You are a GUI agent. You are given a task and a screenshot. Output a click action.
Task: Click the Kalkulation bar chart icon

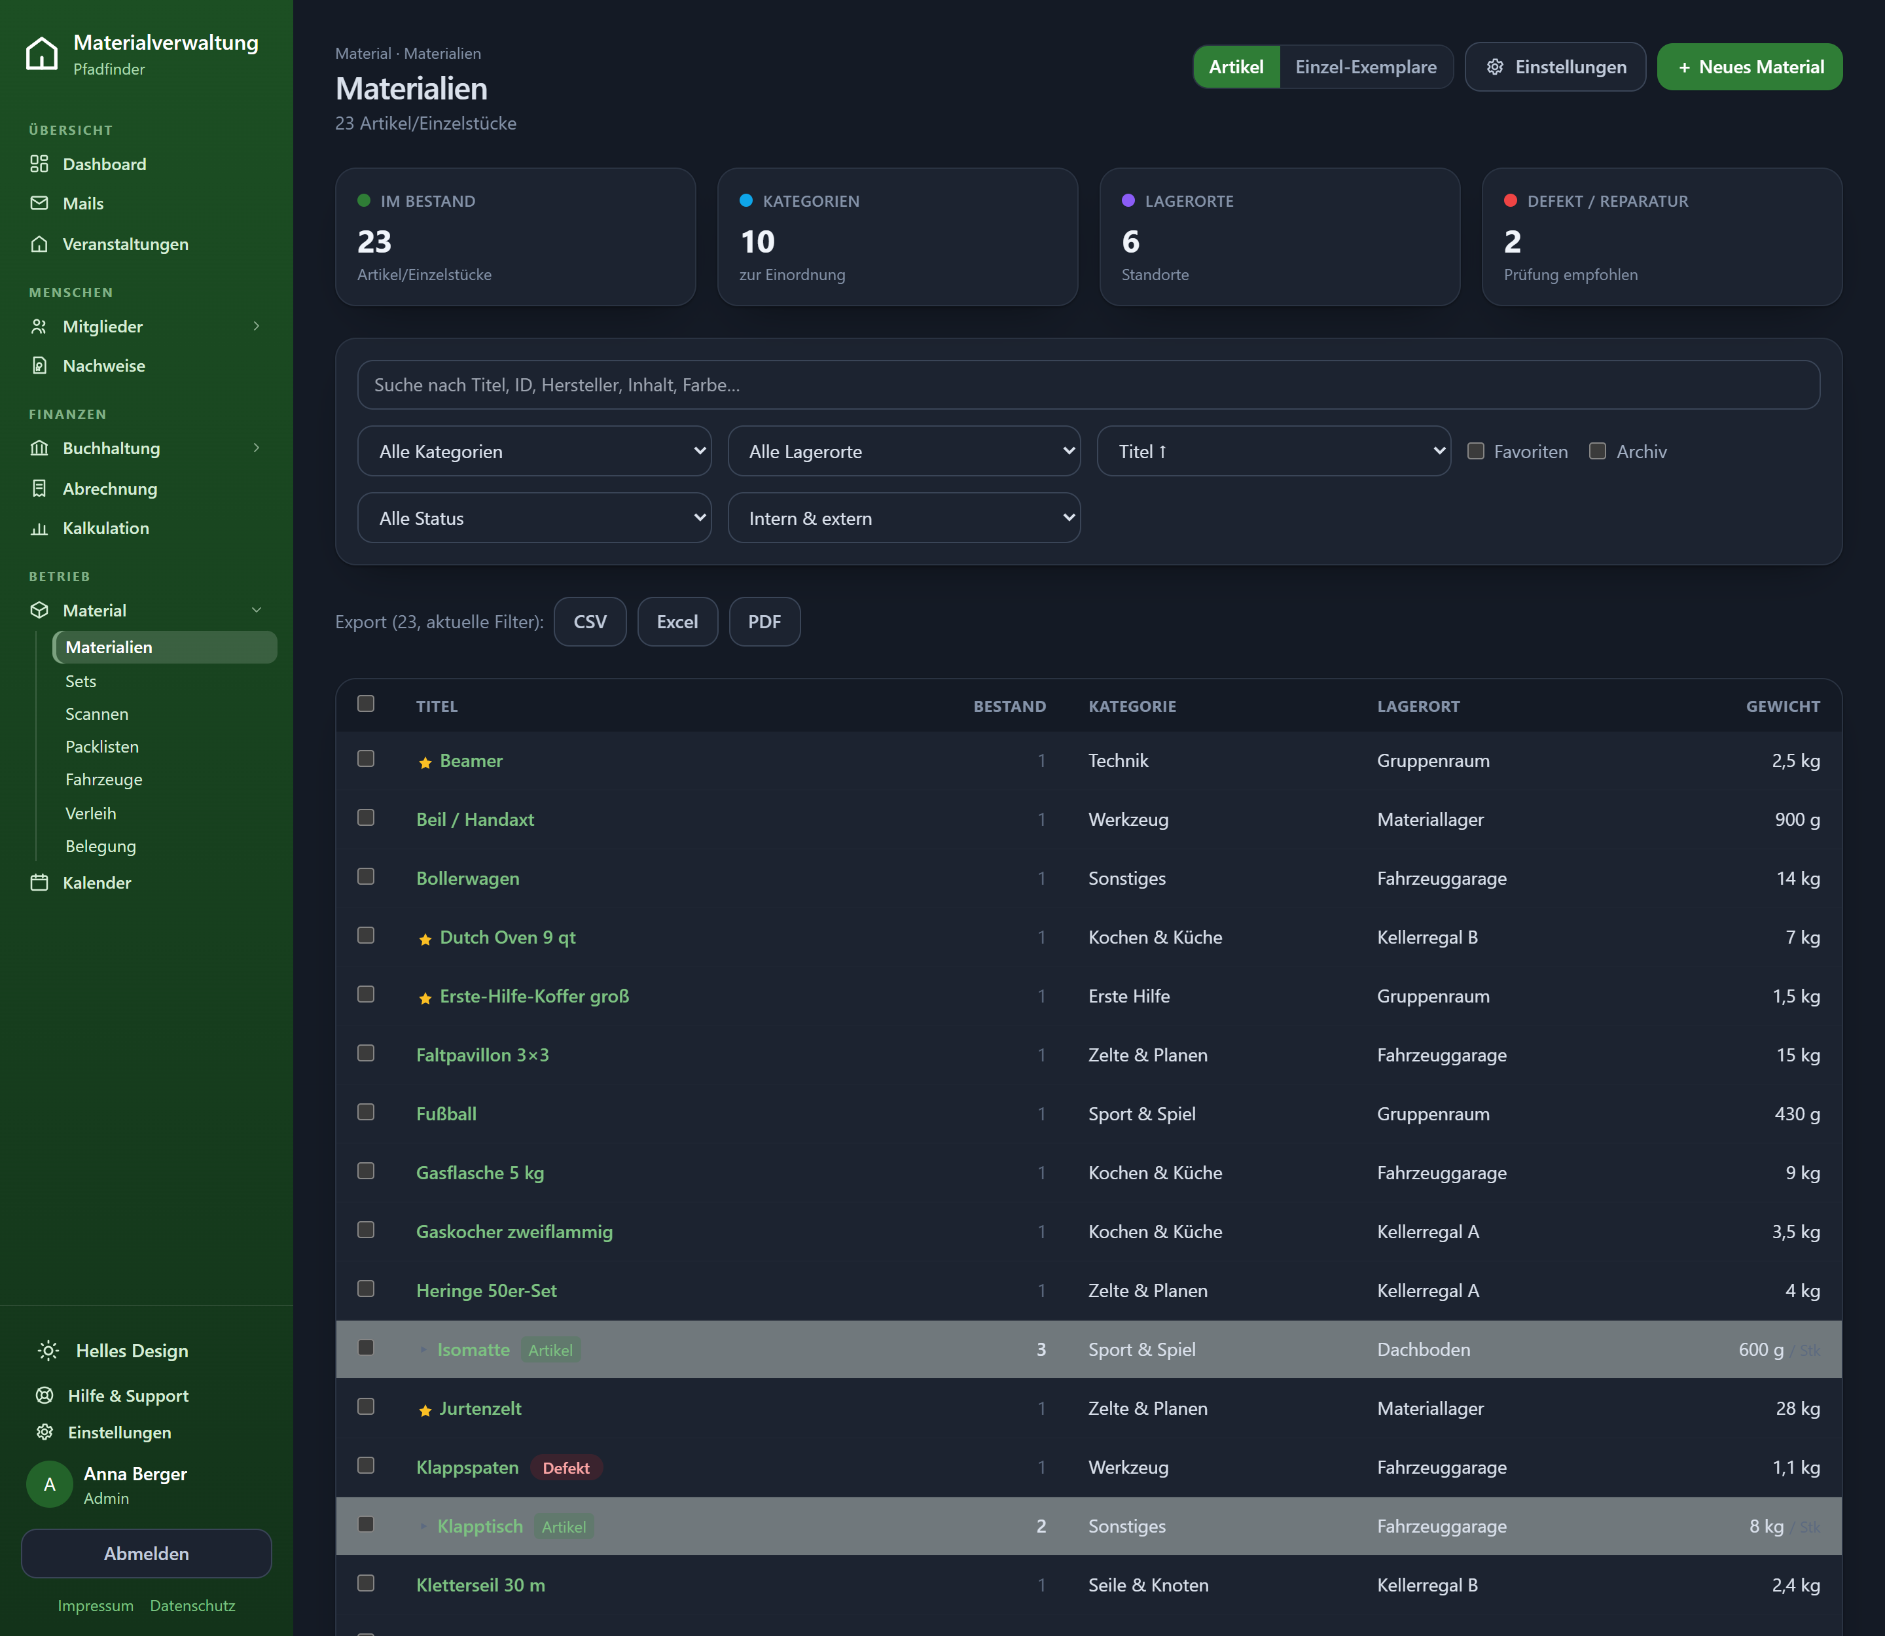(39, 527)
